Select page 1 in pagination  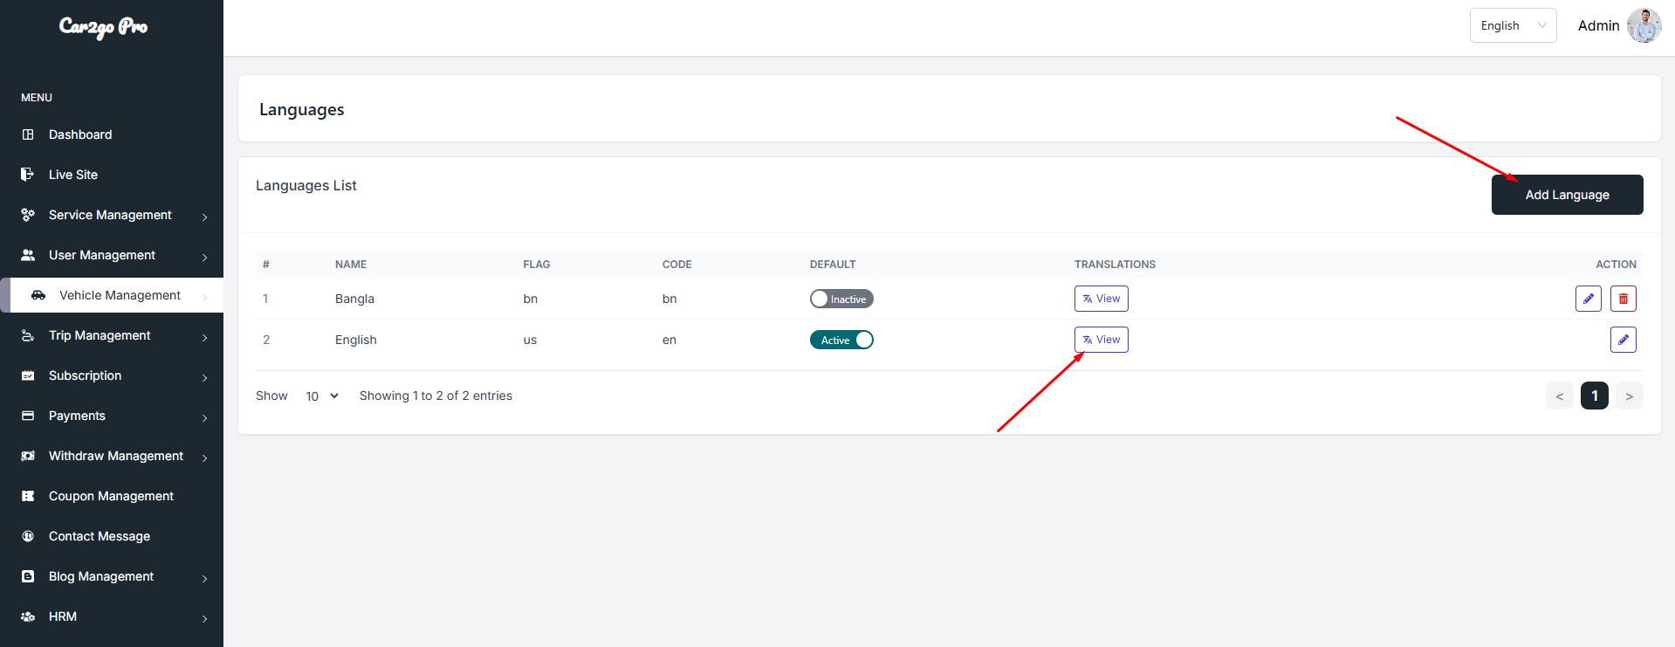tap(1594, 396)
